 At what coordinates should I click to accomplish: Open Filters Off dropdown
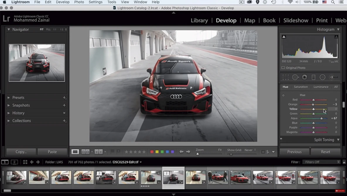click(321, 162)
